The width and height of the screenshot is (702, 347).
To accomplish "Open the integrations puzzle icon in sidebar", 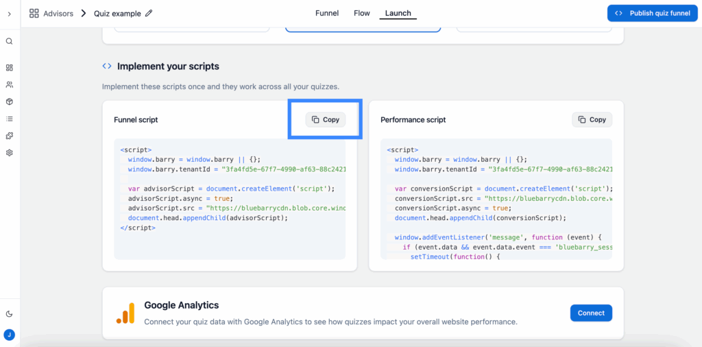I will click(x=10, y=136).
